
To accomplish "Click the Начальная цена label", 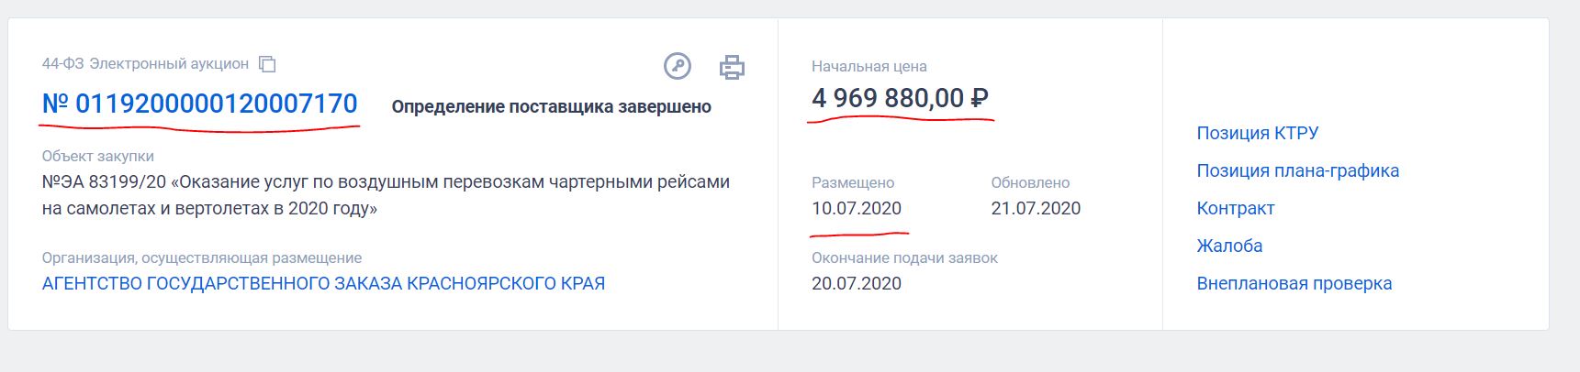I will (x=868, y=66).
